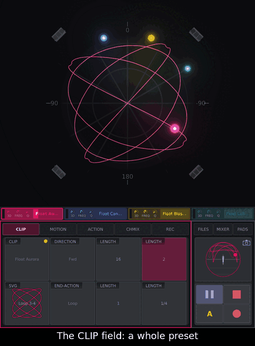This screenshot has height=346, width=255.
Task: Open the MIXER tab
Action: (223, 229)
